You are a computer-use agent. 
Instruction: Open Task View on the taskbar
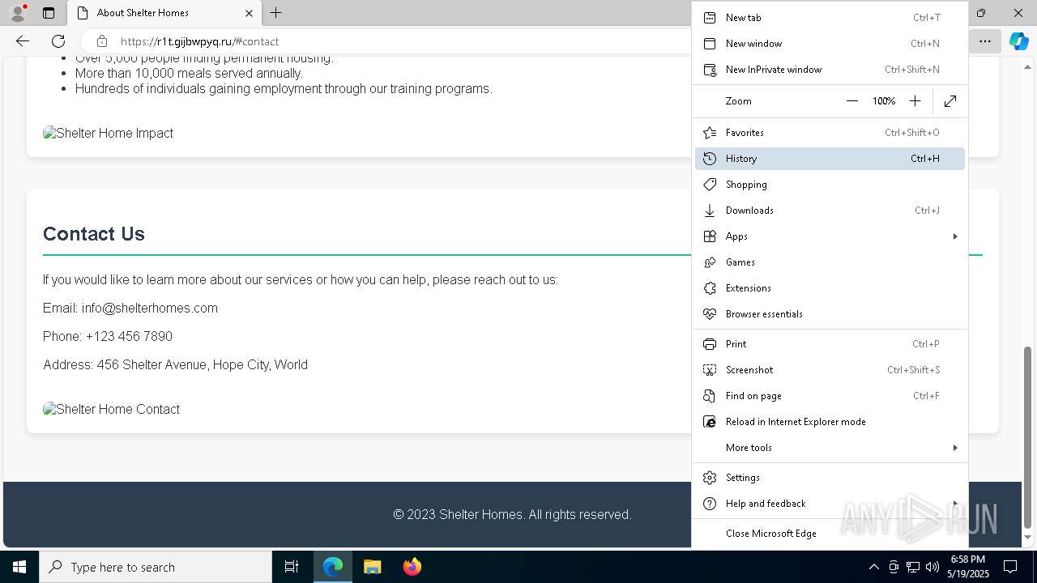tap(292, 567)
